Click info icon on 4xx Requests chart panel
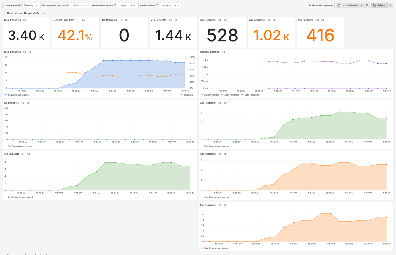396x255 pixels. (x=219, y=154)
